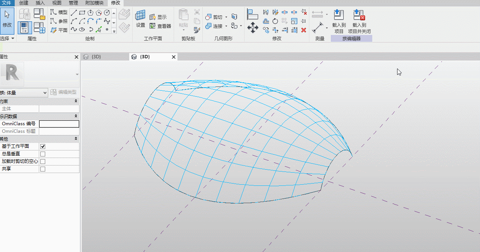Viewport: 480px width, 252px height.
Task: Enable the 共享 checkbox
Action: [x=43, y=169]
